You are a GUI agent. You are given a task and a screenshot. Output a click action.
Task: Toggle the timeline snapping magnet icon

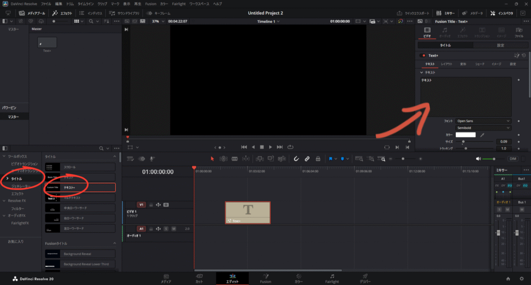[x=296, y=159]
